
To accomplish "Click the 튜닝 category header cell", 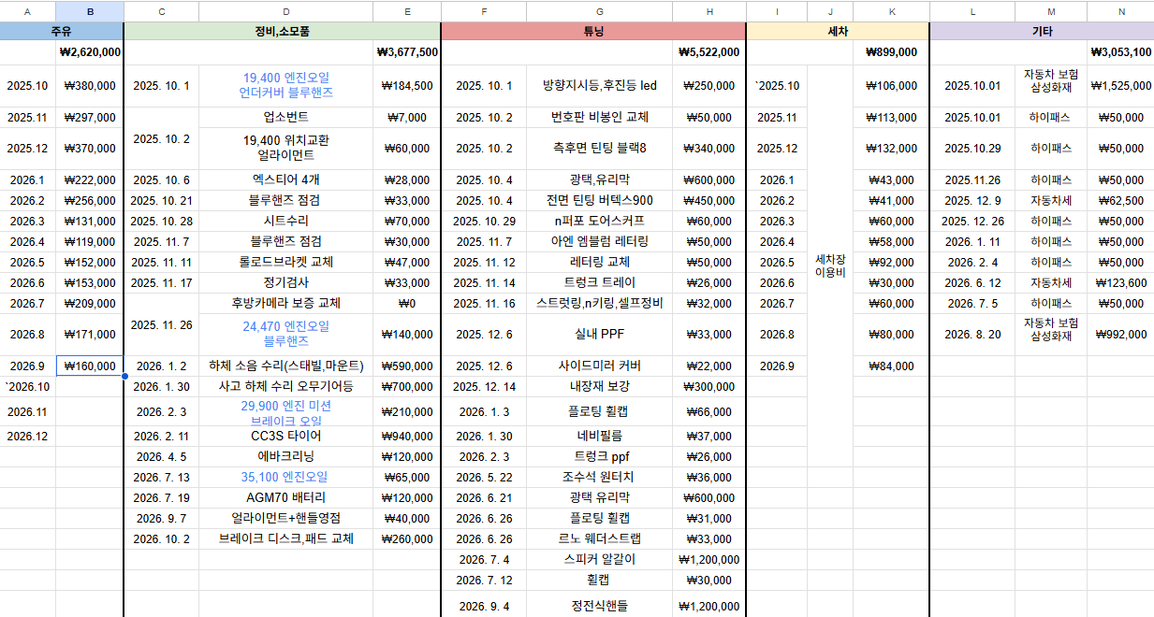I will pos(593,31).
